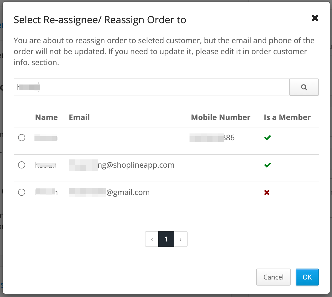Focus the customer search text field
This screenshot has width=332, height=297.
152,87
